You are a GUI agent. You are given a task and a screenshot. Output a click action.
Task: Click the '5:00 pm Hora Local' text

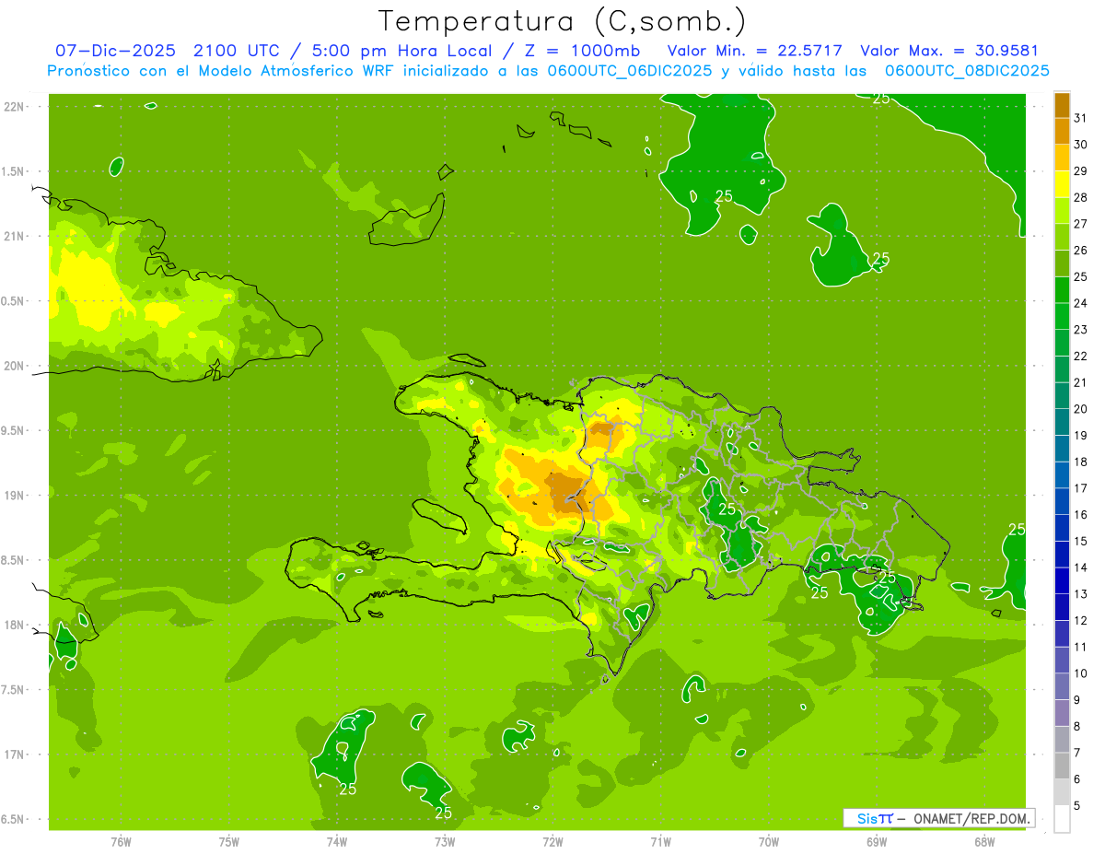[x=402, y=51]
